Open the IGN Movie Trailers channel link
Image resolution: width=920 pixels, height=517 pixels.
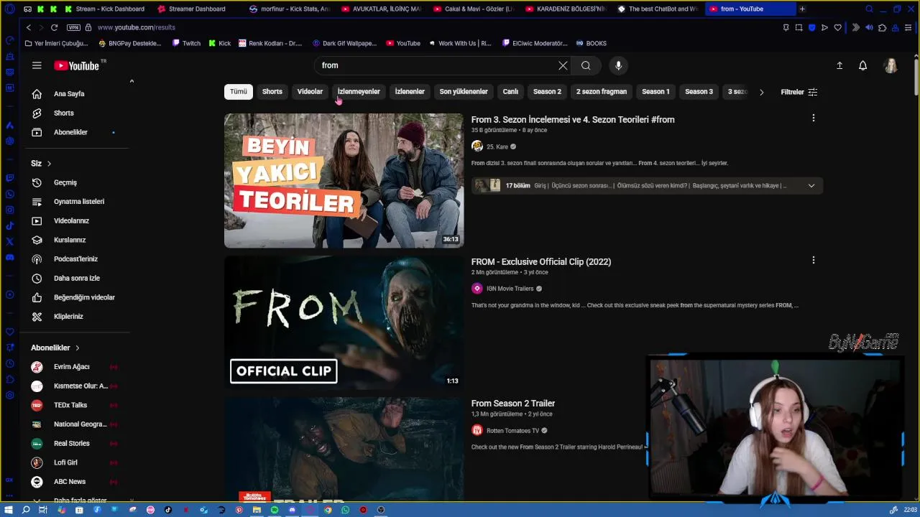pos(510,289)
